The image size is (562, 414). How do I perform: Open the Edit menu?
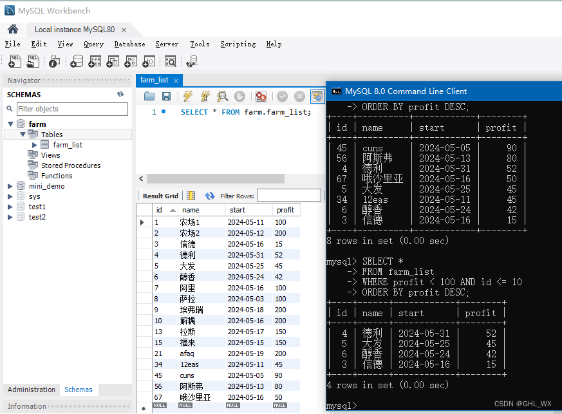tap(39, 44)
